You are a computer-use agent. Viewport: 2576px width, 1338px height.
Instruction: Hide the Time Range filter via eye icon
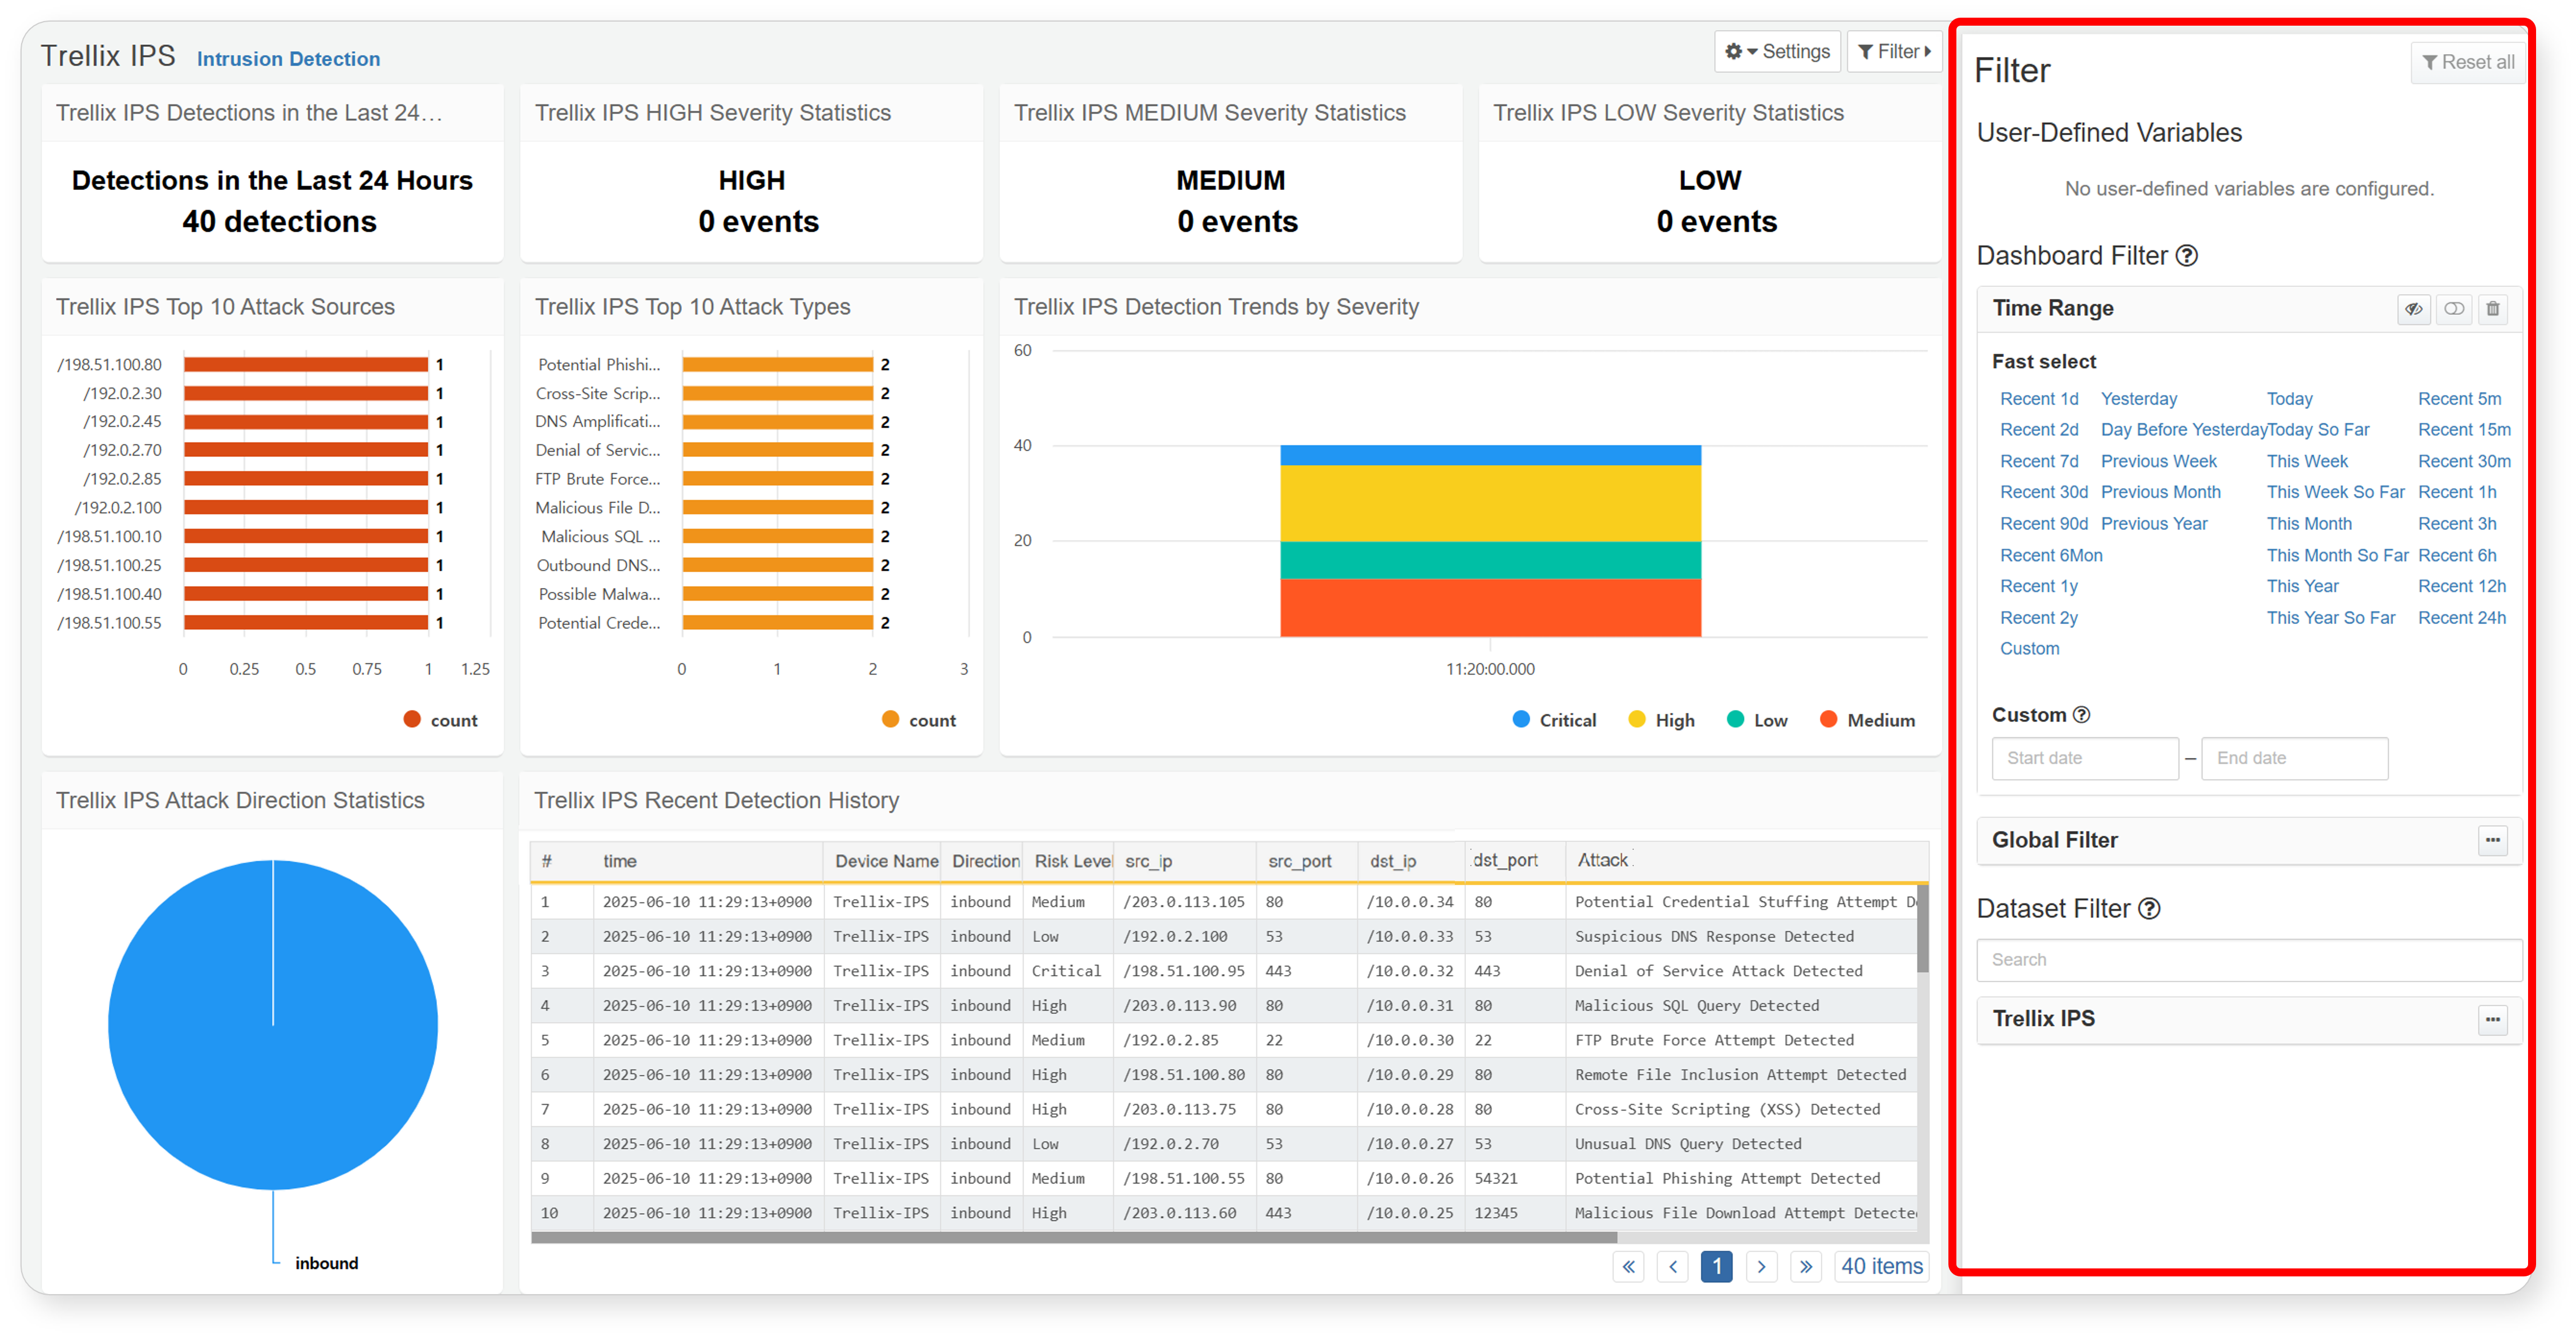click(2413, 309)
